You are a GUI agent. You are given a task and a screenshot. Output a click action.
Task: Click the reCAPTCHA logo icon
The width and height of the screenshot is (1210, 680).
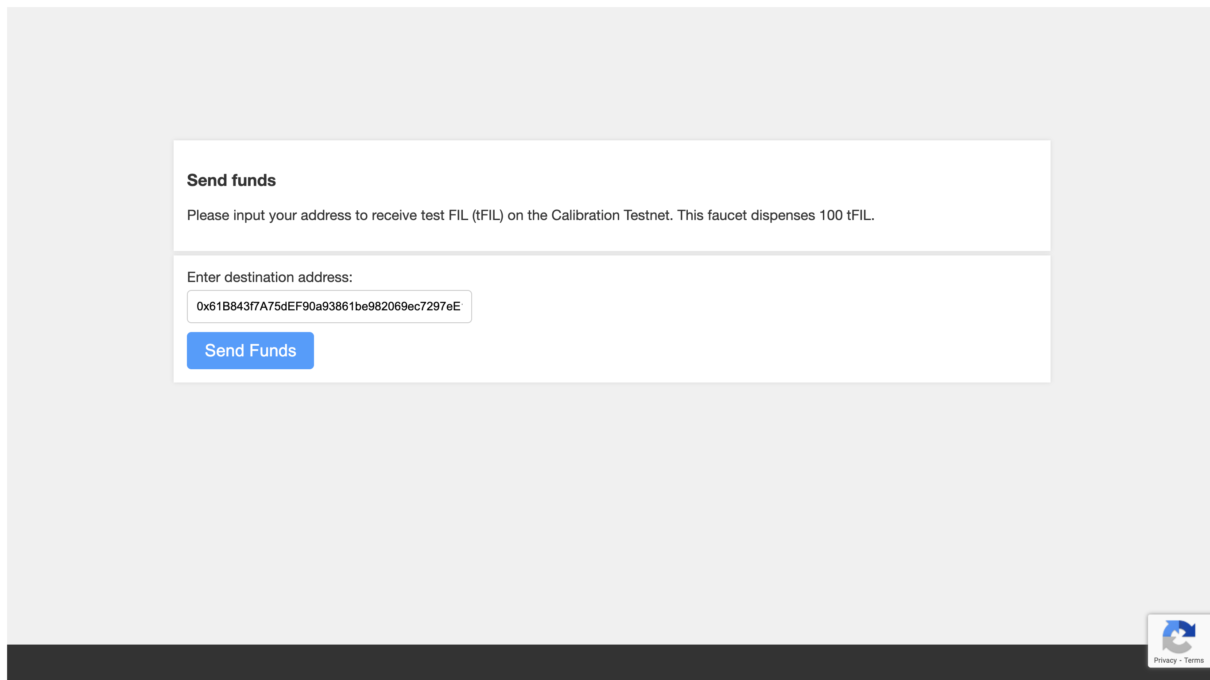1179,636
